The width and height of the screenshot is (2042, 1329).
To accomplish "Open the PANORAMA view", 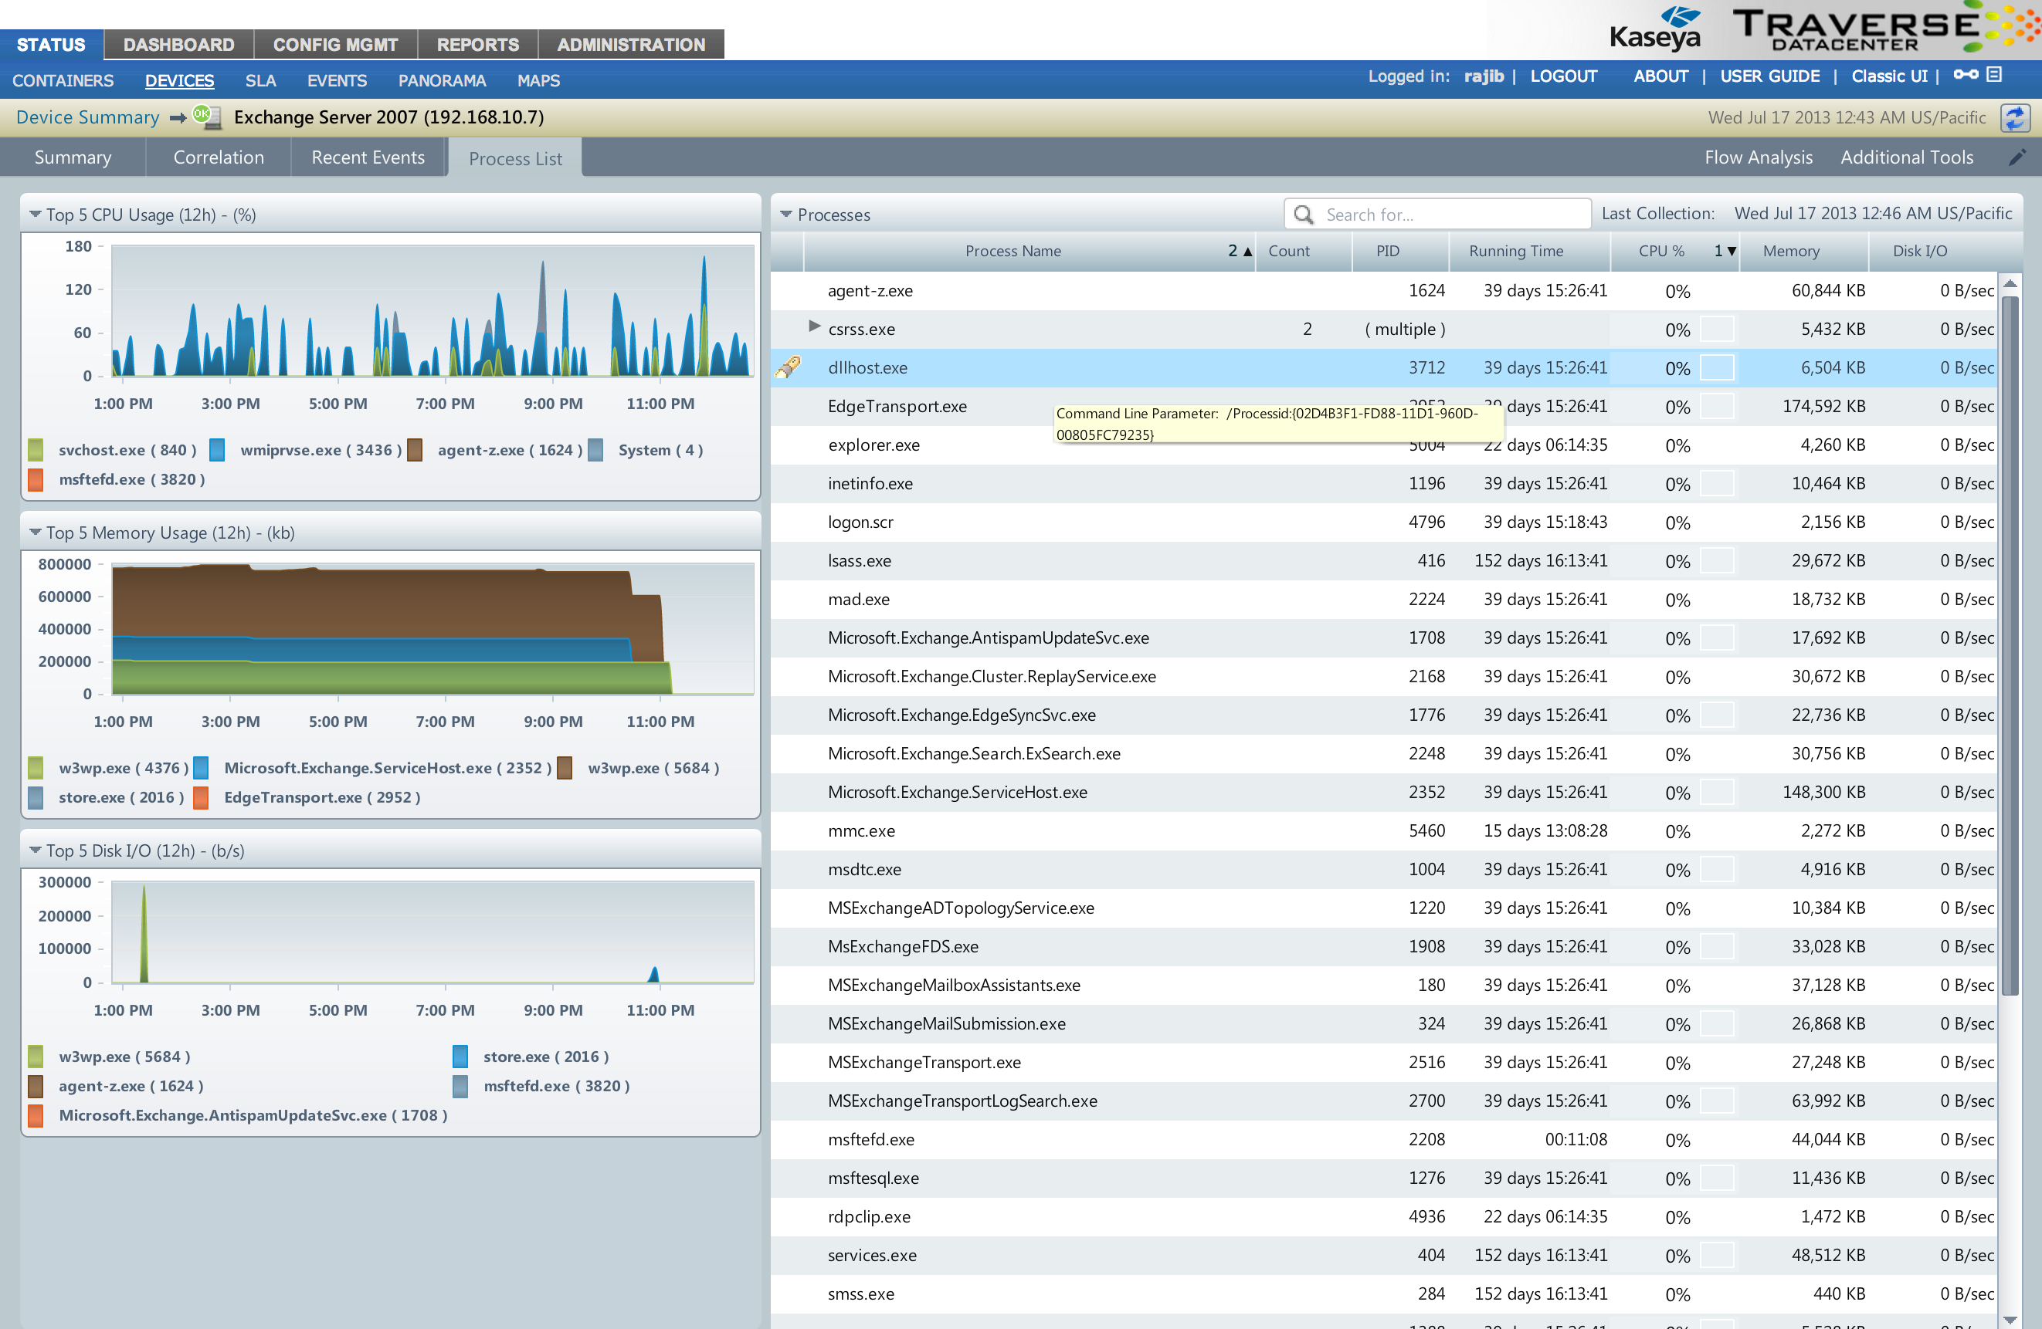I will 442,80.
